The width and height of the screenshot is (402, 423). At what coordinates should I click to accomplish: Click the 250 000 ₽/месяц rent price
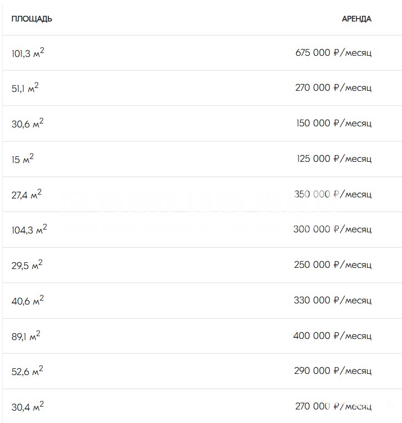click(333, 265)
